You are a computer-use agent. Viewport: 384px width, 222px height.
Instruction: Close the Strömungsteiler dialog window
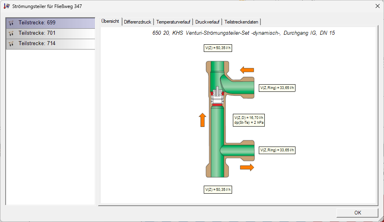tap(377, 6)
